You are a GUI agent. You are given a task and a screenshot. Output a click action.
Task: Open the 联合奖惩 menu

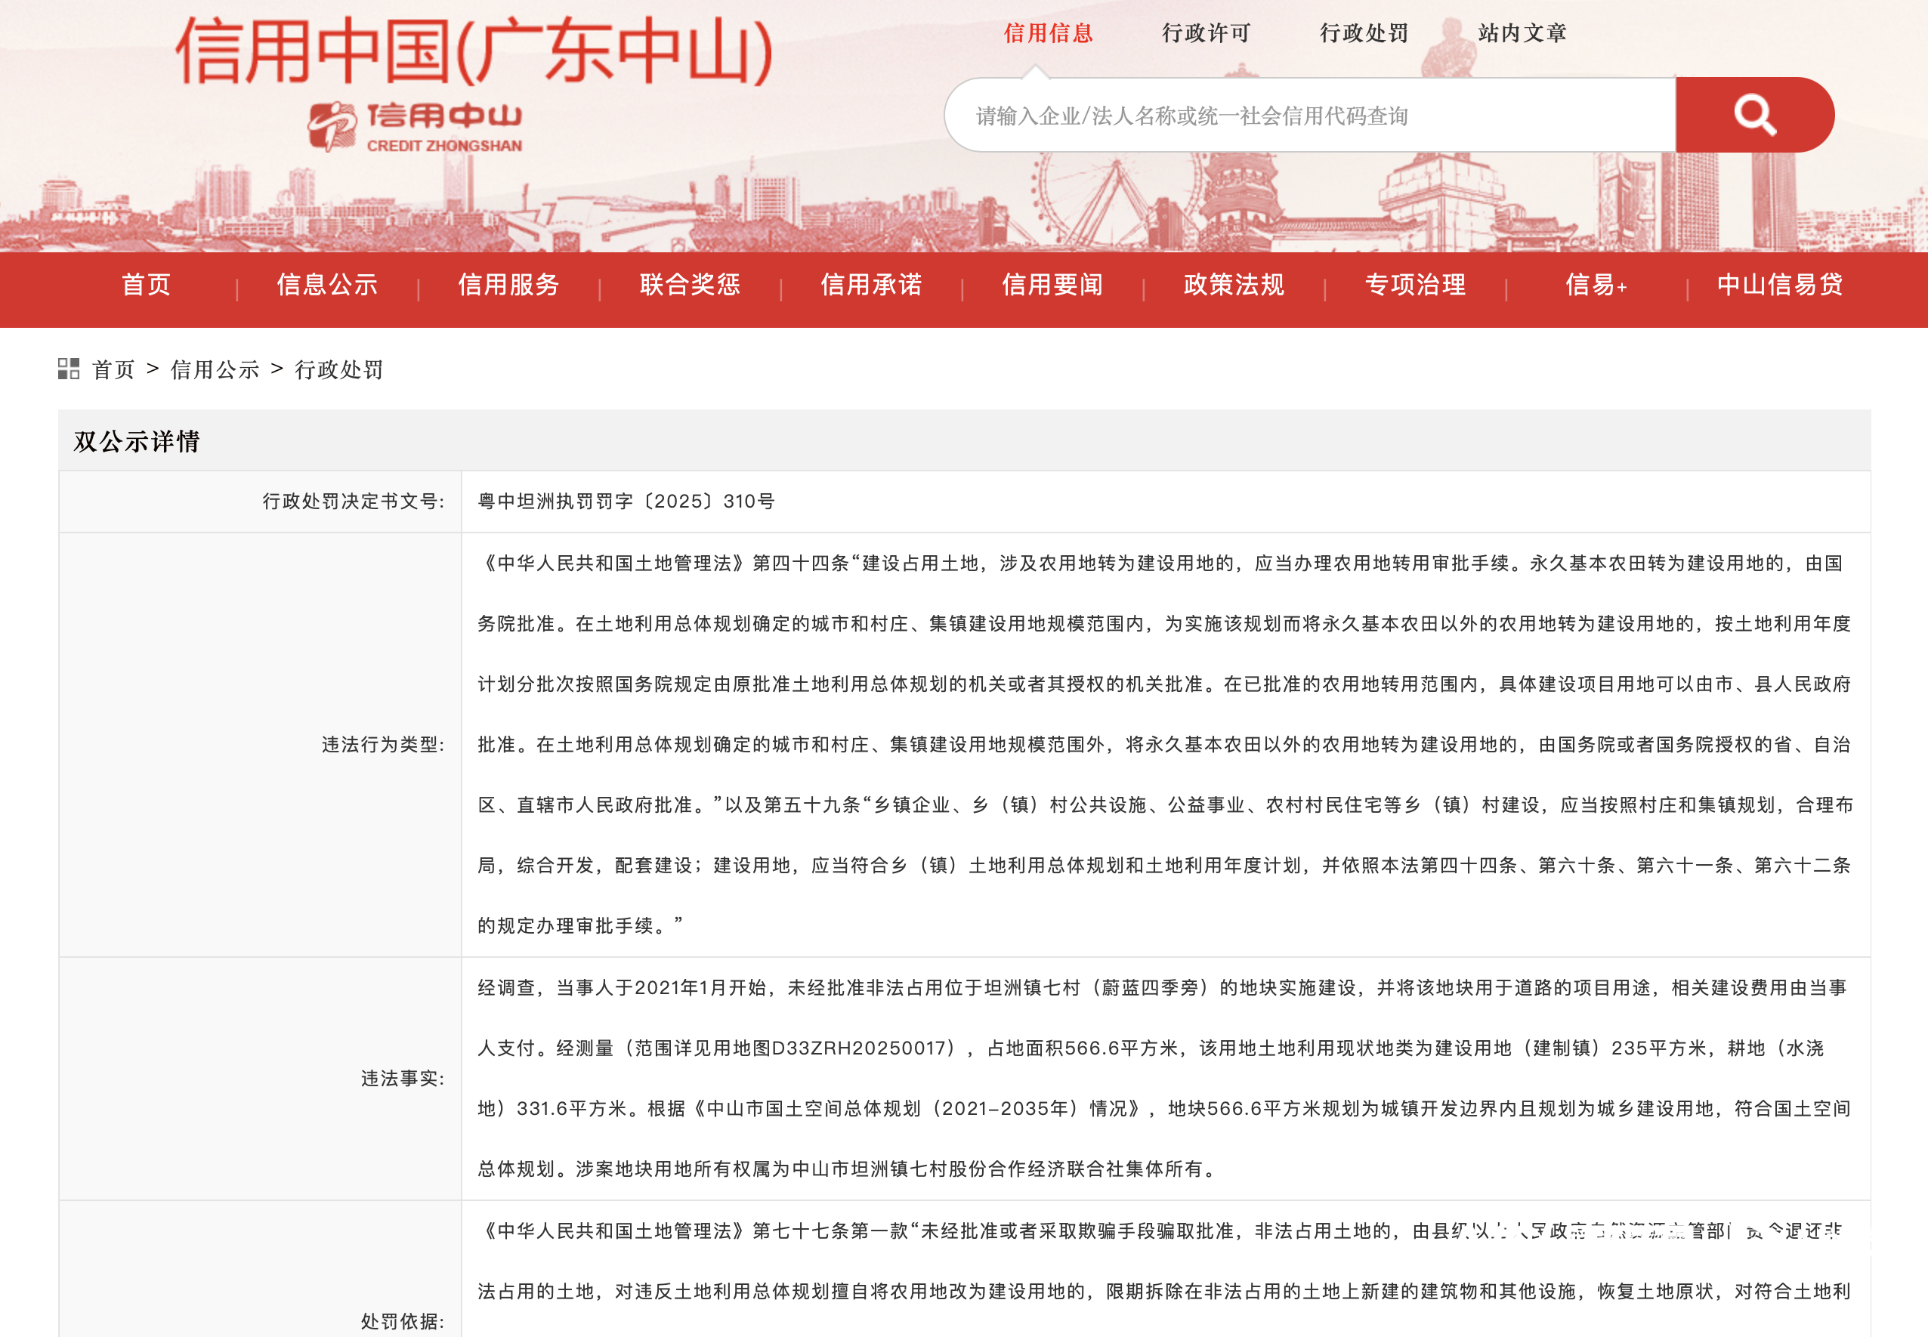tap(691, 285)
